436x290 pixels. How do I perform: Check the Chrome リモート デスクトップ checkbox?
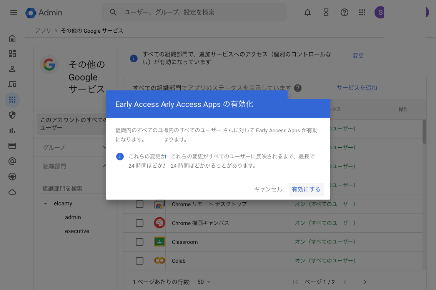click(140, 204)
